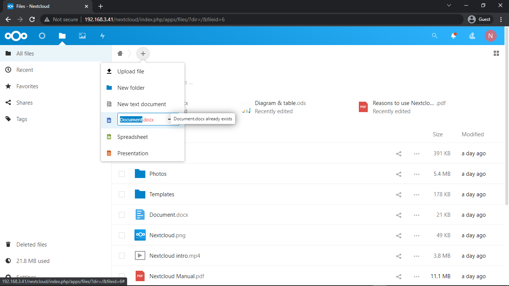
Task: Open Recent in sidebar
Action: coord(56,70)
